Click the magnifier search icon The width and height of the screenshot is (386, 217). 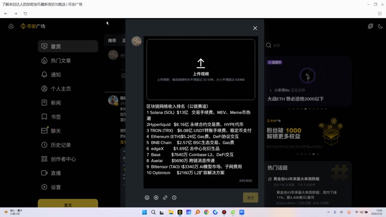click(x=268, y=45)
